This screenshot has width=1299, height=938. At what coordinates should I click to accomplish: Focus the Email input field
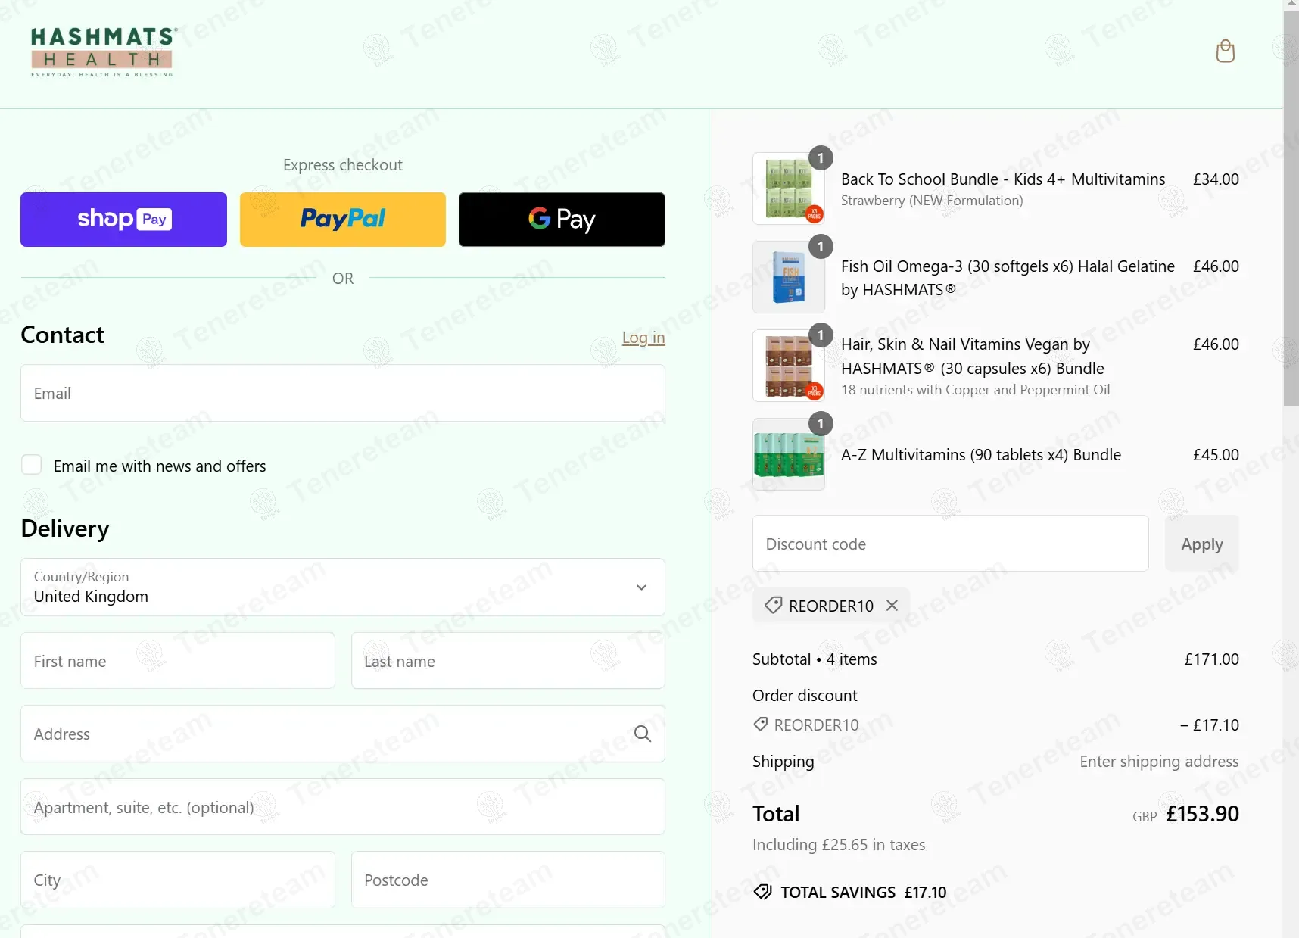tap(343, 394)
